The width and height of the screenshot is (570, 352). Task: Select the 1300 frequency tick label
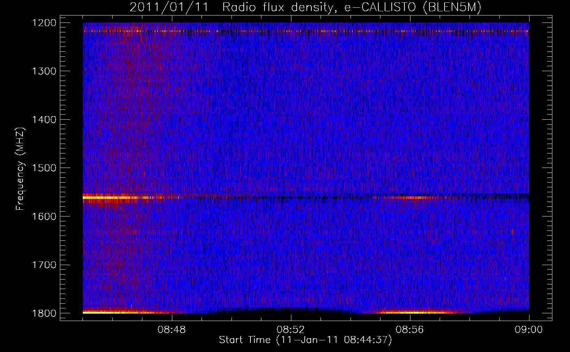point(44,71)
